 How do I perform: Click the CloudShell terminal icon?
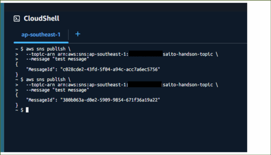pyautogui.click(x=17, y=19)
